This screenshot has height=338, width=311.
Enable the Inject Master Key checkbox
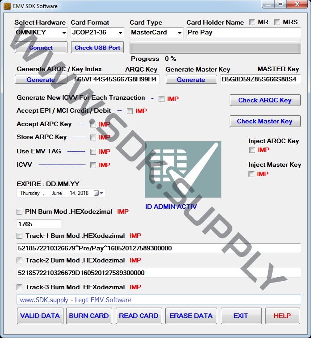point(251,174)
